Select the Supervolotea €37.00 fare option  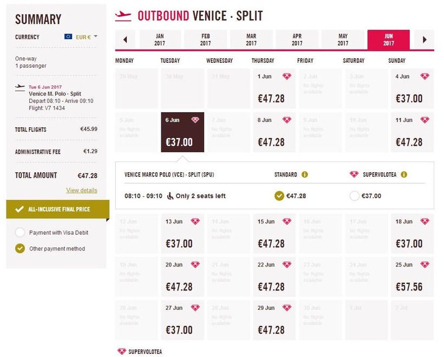355,196
